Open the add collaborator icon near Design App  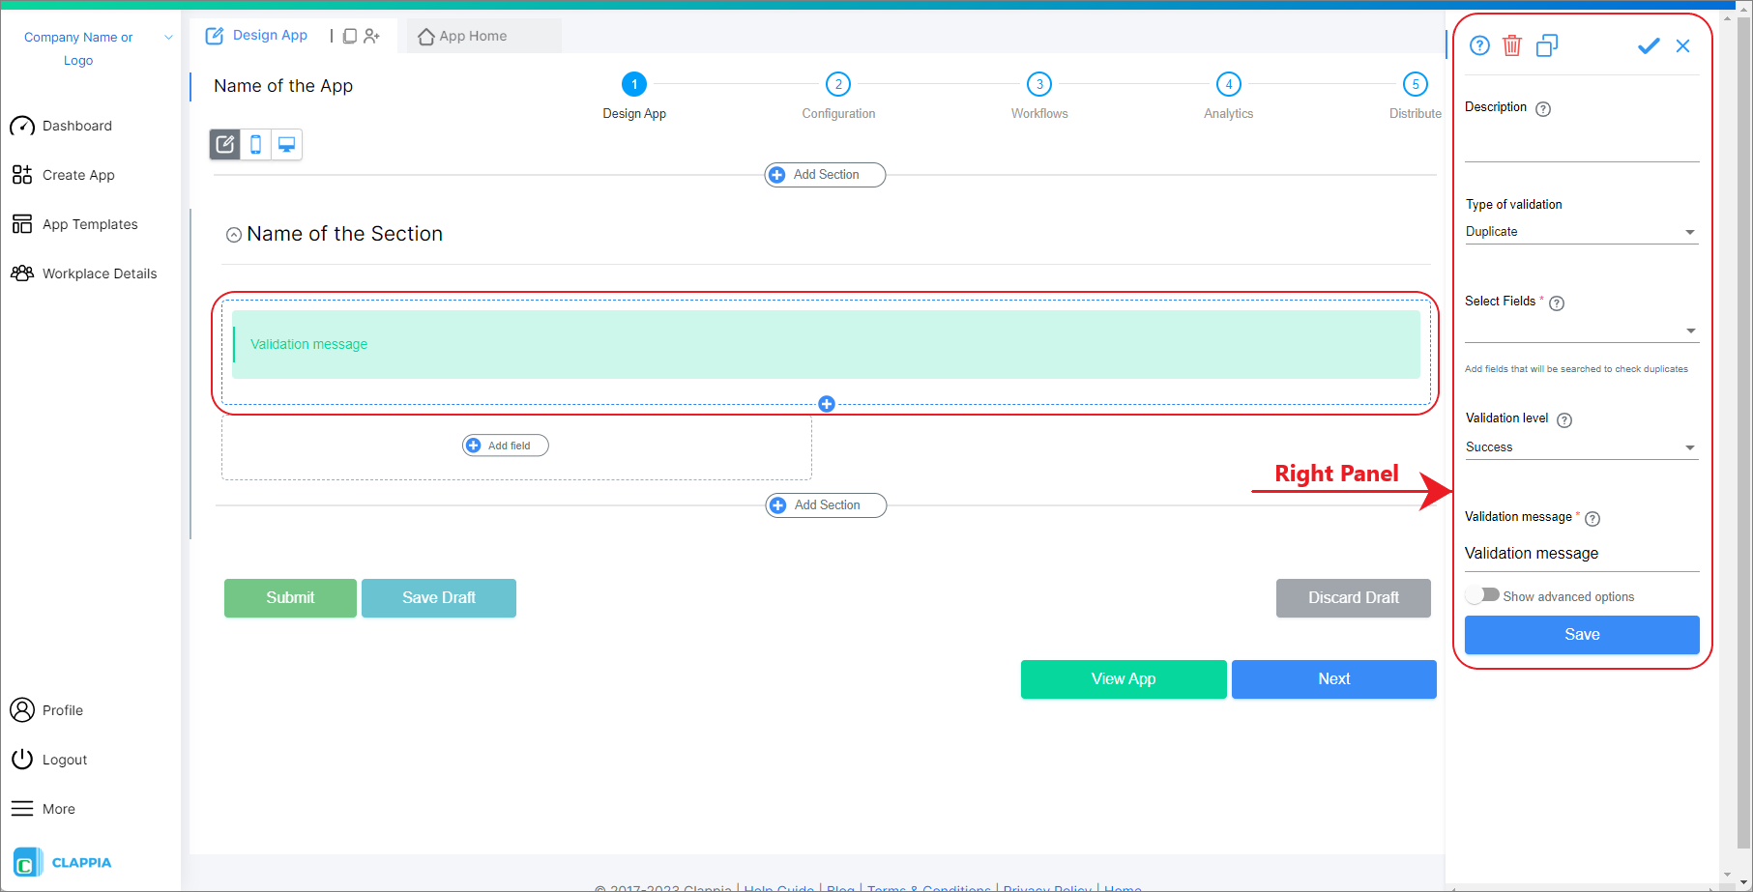372,35
